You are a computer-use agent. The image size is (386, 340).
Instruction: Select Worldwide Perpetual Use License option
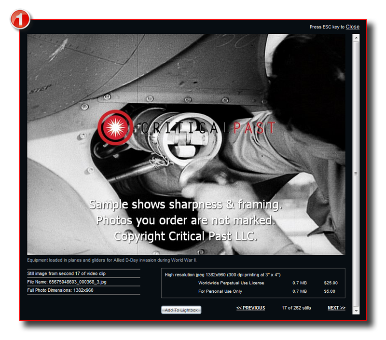click(x=231, y=283)
